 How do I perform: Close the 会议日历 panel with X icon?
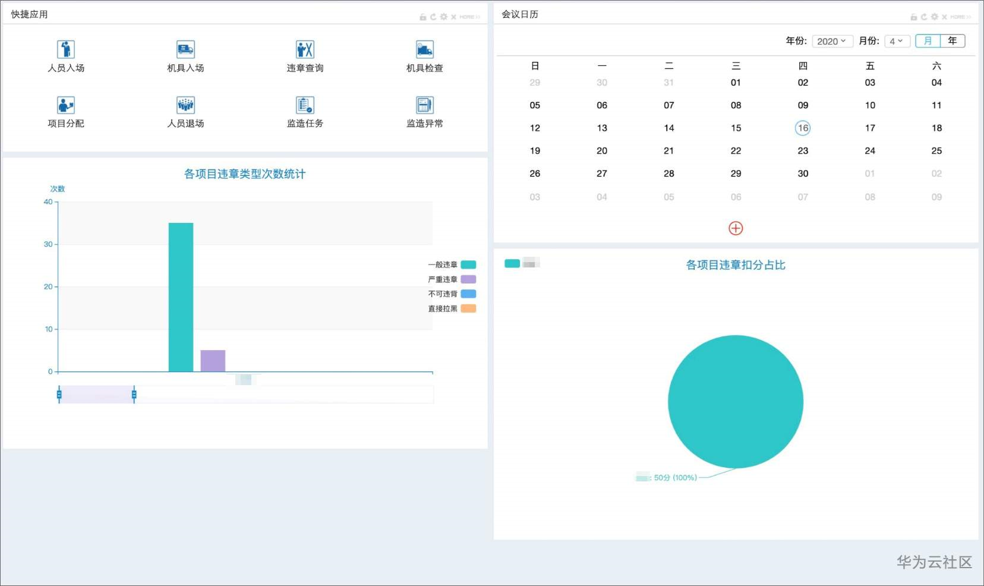(x=944, y=17)
